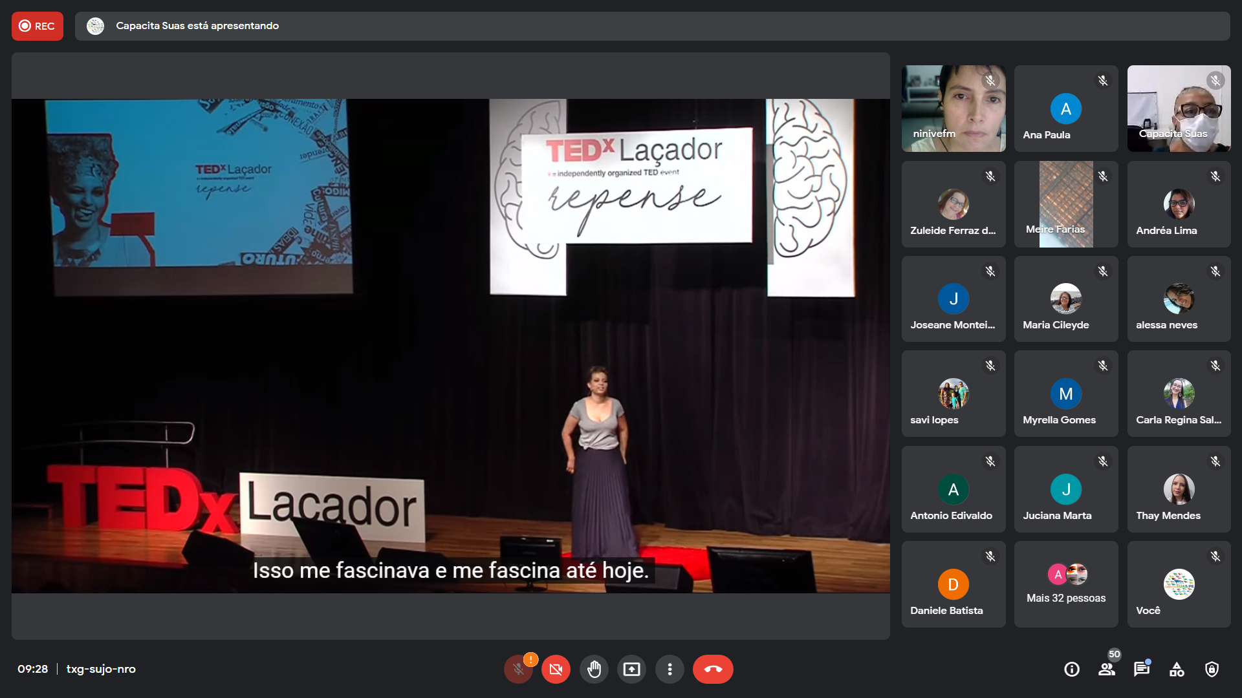The height and width of the screenshot is (698, 1242).
Task: Click the txg-sujo-nro meeting code
Action: (x=101, y=670)
